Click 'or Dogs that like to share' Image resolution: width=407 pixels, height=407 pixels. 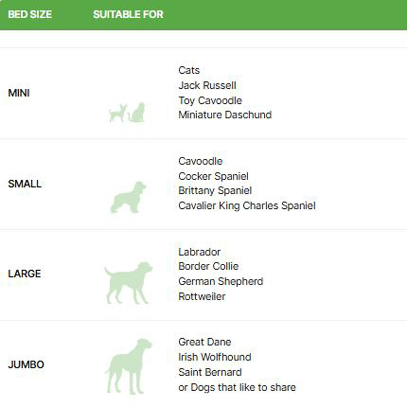237,387
